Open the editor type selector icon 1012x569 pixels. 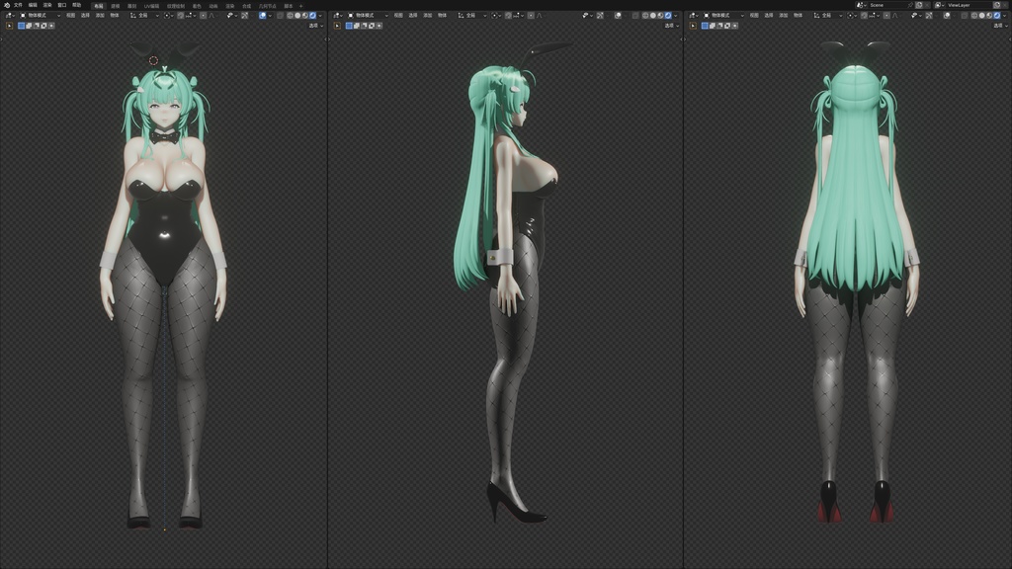[10, 16]
